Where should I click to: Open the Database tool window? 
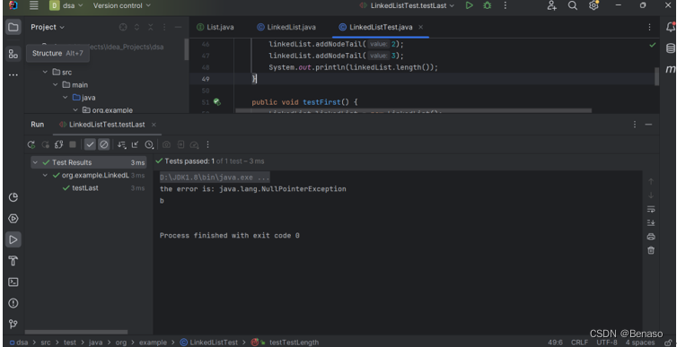[x=670, y=48]
